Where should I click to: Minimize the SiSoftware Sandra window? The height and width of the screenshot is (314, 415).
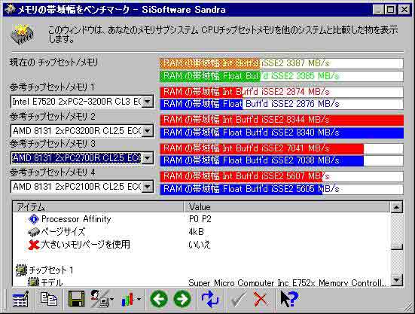[x=379, y=10]
